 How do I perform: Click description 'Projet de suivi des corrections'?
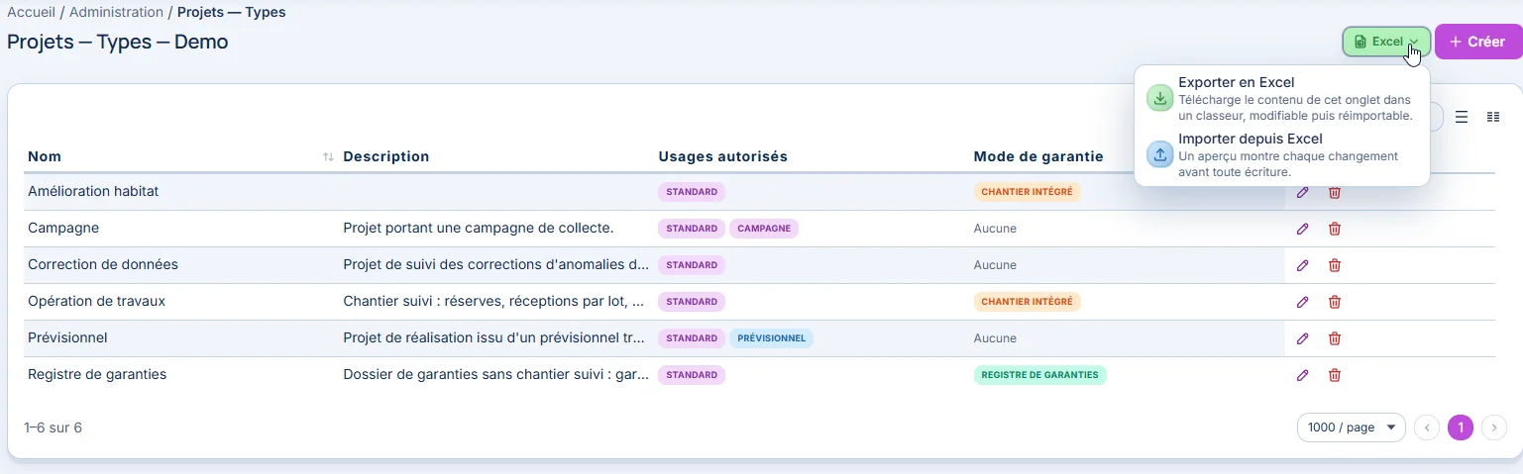coord(496,264)
